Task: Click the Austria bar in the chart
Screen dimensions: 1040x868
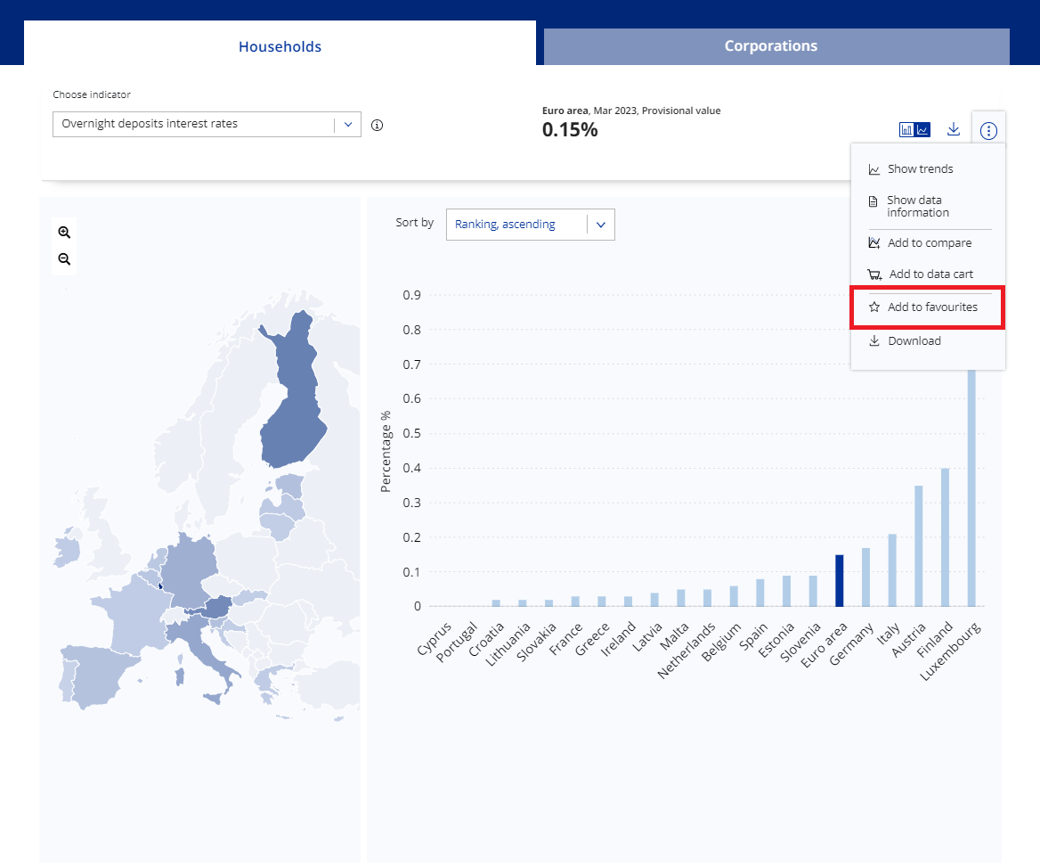Action: coord(918,545)
